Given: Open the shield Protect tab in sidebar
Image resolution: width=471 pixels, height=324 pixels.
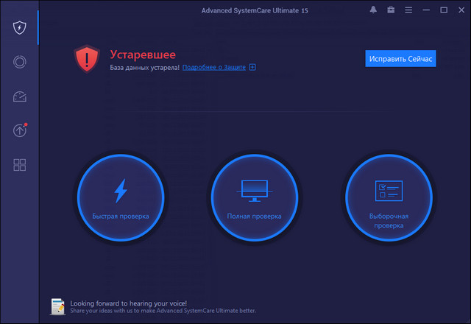Looking at the screenshot, I should pyautogui.click(x=20, y=29).
